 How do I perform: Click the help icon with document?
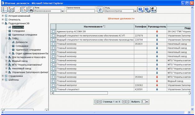[x=147, y=10]
